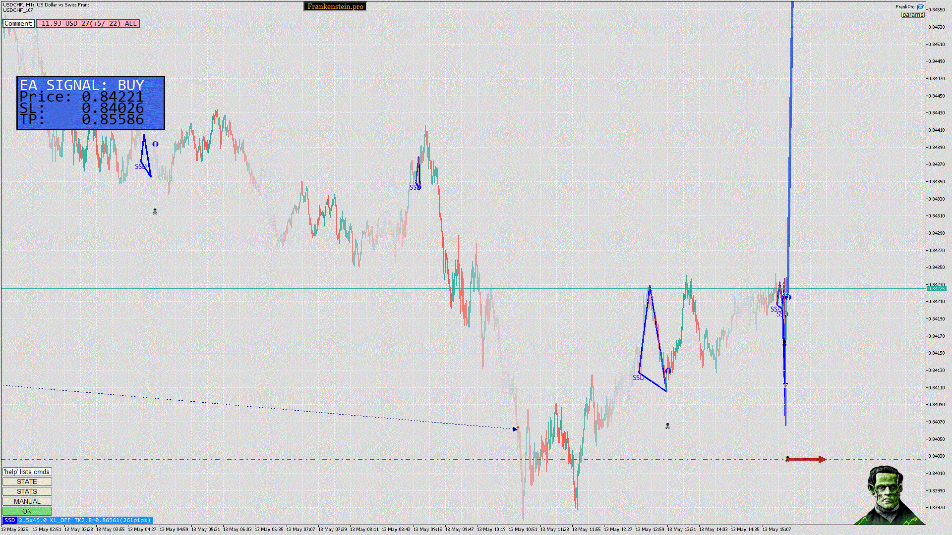Screen dimensions: 952x535
Task: Click the 13 May 2025 date label
Action: (15, 530)
